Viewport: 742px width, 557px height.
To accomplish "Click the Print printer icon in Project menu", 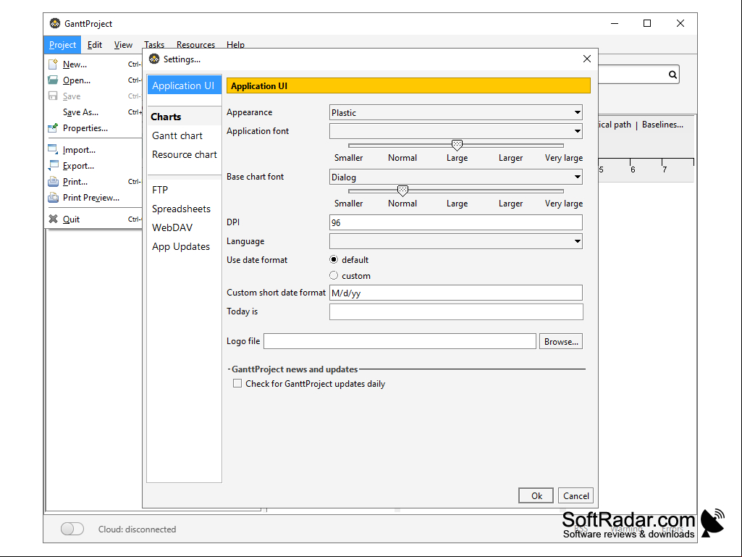I will pyautogui.click(x=53, y=181).
